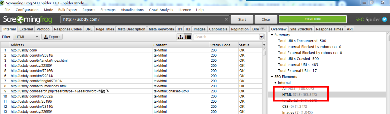Image resolution: width=390 pixels, height=114 pixels.
Task: Click the Twitter bird icon
Action: 385,19
